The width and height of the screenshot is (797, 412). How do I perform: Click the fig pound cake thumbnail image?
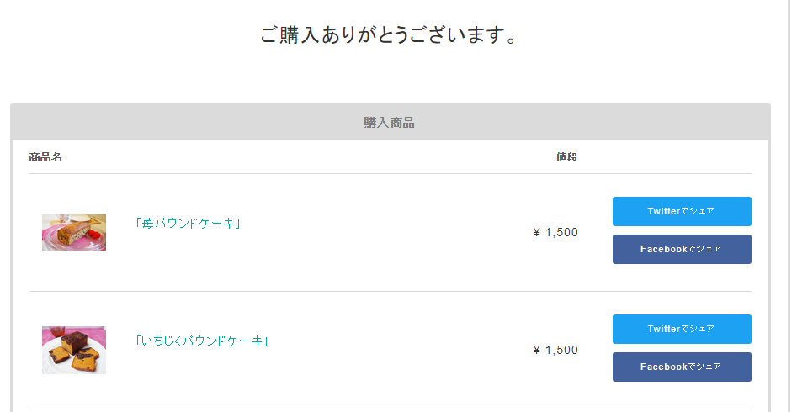[74, 350]
